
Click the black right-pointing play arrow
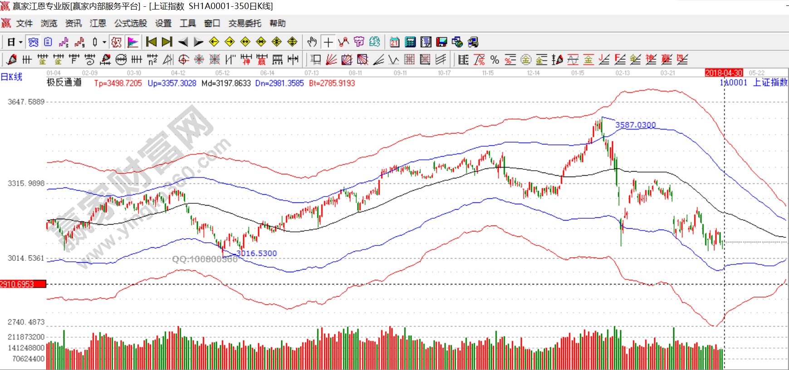point(198,42)
